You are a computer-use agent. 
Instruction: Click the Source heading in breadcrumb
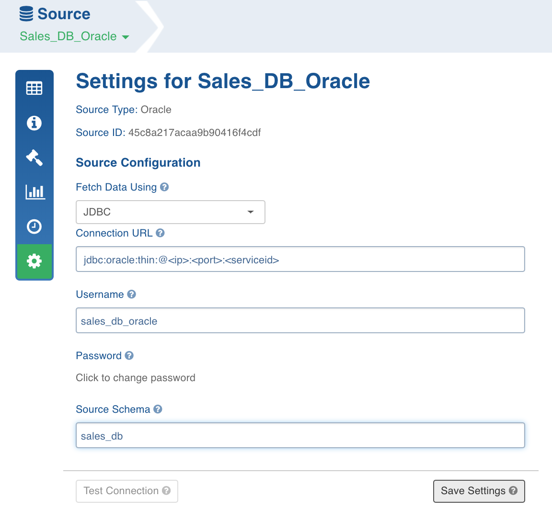tap(64, 14)
